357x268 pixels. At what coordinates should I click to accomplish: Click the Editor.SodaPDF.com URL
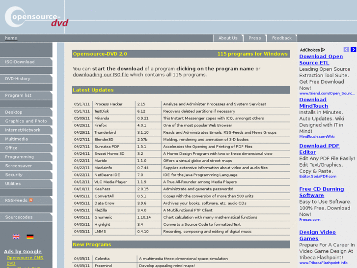point(318,177)
